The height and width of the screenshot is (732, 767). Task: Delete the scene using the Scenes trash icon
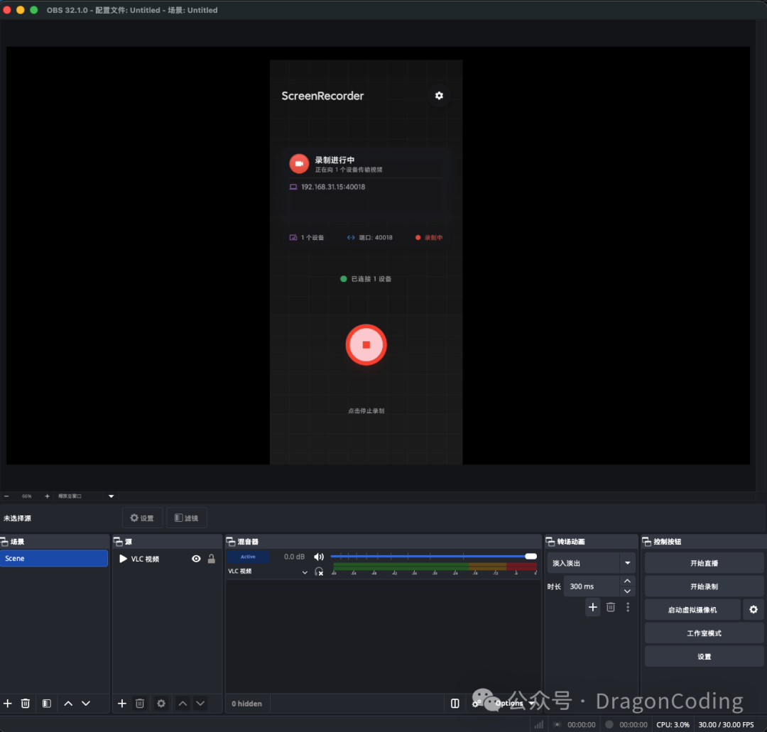[x=26, y=704]
